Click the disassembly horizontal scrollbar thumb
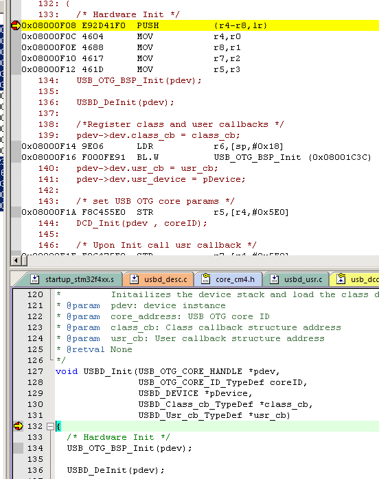This screenshot has height=479, width=379. (24, 261)
